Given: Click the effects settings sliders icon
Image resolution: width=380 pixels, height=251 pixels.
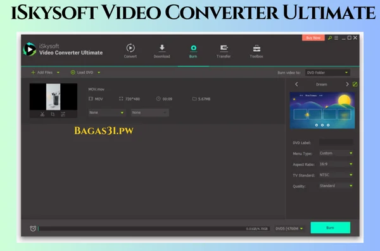Looking at the screenshot, I should [63, 114].
